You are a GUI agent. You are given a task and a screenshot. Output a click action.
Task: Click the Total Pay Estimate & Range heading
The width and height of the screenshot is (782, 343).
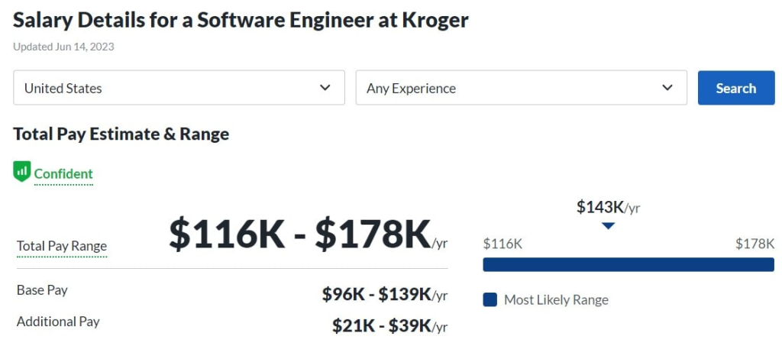click(121, 134)
